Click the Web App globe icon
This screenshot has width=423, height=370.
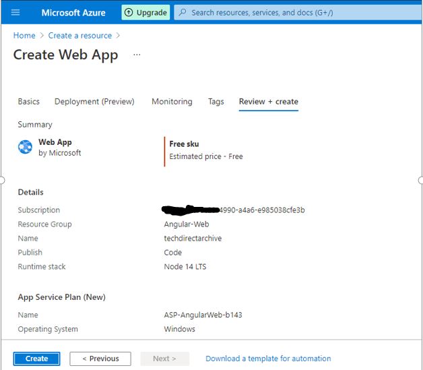[x=25, y=147]
